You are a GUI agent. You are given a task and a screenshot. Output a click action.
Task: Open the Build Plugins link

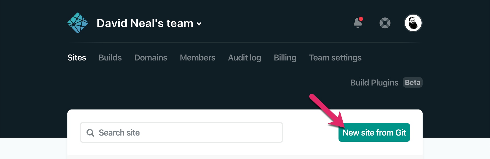point(374,83)
